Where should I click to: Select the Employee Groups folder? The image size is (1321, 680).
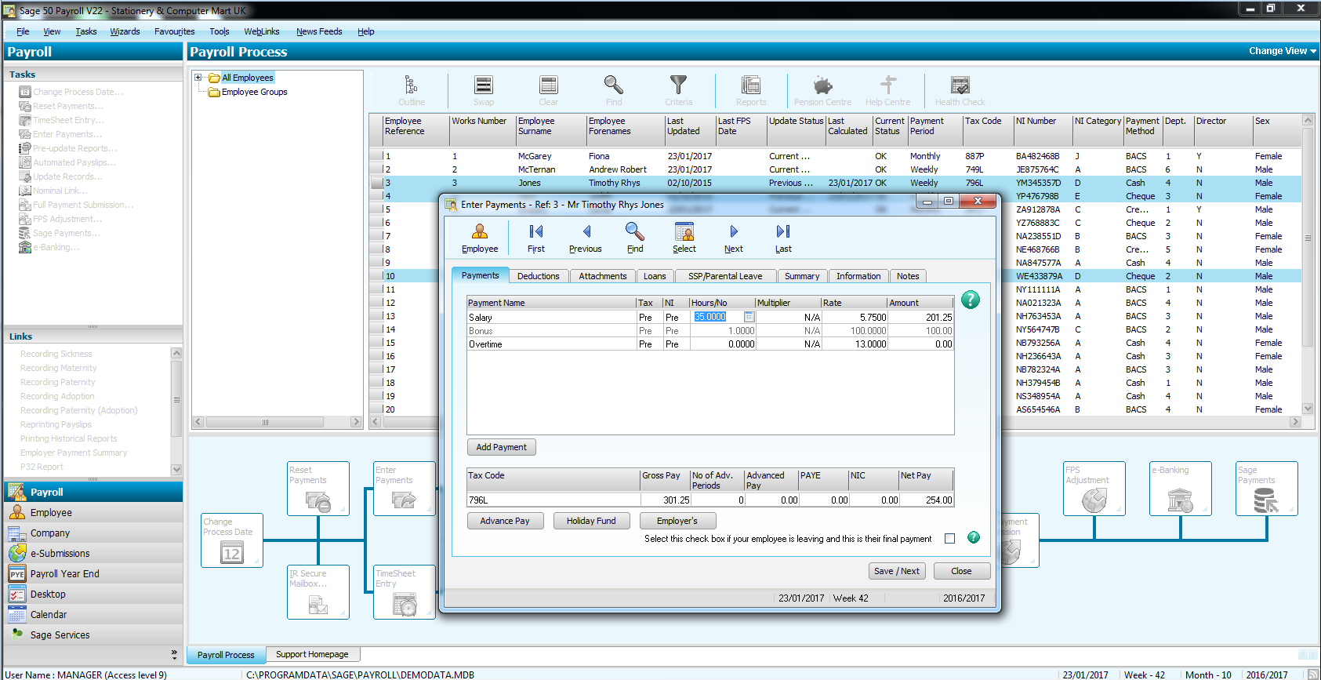click(x=248, y=92)
